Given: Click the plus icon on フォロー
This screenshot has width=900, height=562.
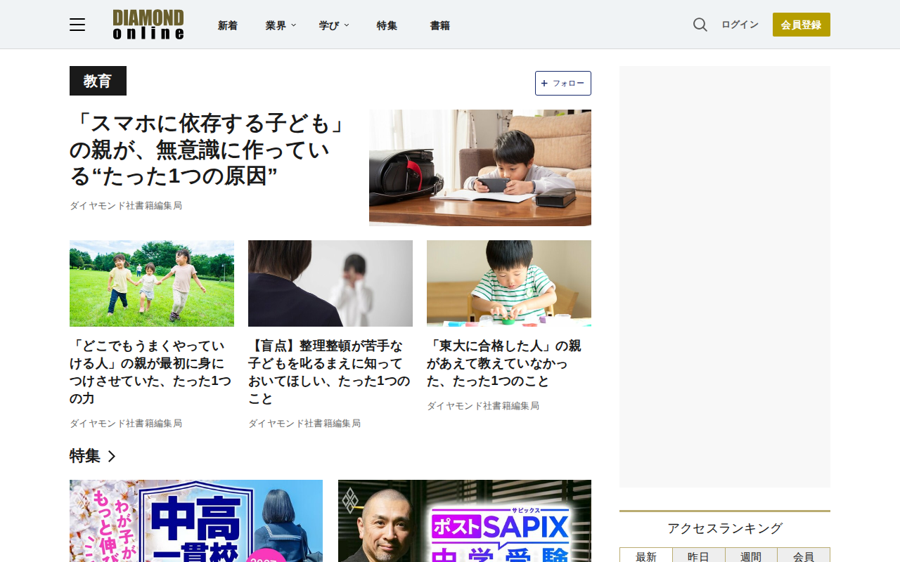Looking at the screenshot, I should click(544, 83).
